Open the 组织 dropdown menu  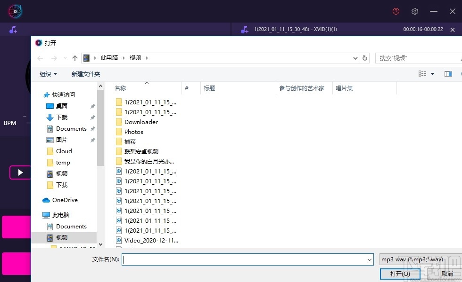coord(47,74)
